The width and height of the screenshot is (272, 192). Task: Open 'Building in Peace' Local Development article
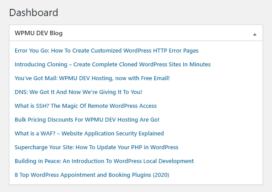coord(104,161)
